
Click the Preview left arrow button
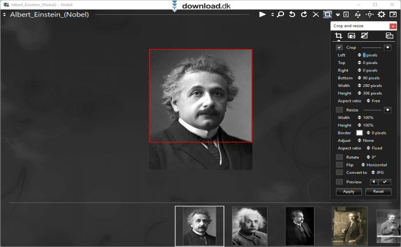tap(374, 182)
